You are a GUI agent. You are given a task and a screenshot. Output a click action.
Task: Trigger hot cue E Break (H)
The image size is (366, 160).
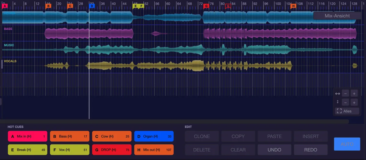[x=27, y=150]
